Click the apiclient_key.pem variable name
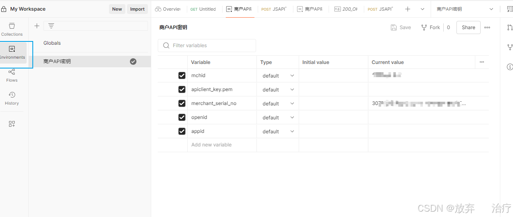 212,89
